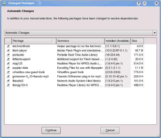This screenshot has height=138, width=161.
Task: Select the libaudio2 package name
Action: (x=18, y=81)
